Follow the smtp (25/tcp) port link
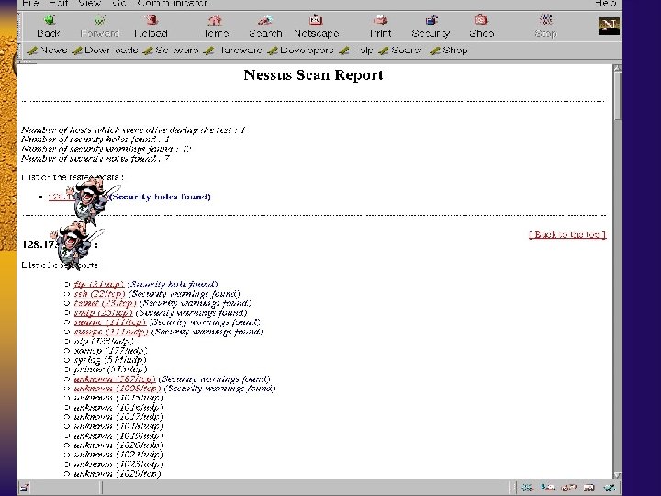 click(x=103, y=312)
